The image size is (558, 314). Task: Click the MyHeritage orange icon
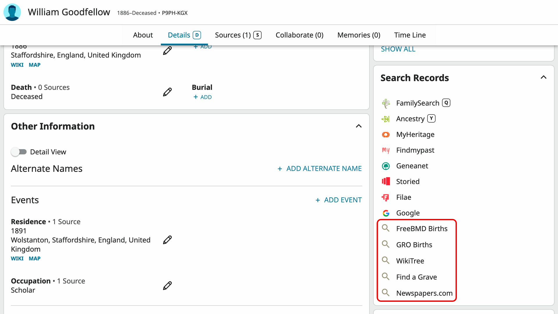coord(386,135)
